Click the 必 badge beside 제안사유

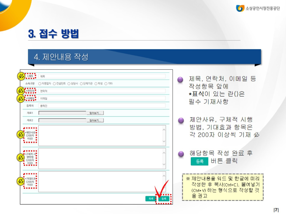21,134
